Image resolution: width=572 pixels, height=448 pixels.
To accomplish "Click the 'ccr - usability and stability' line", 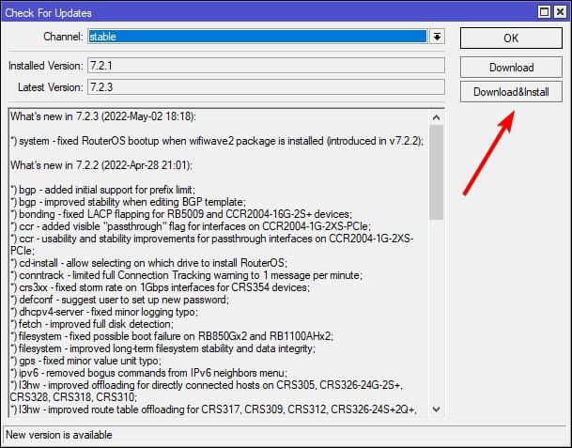I will [x=211, y=244].
